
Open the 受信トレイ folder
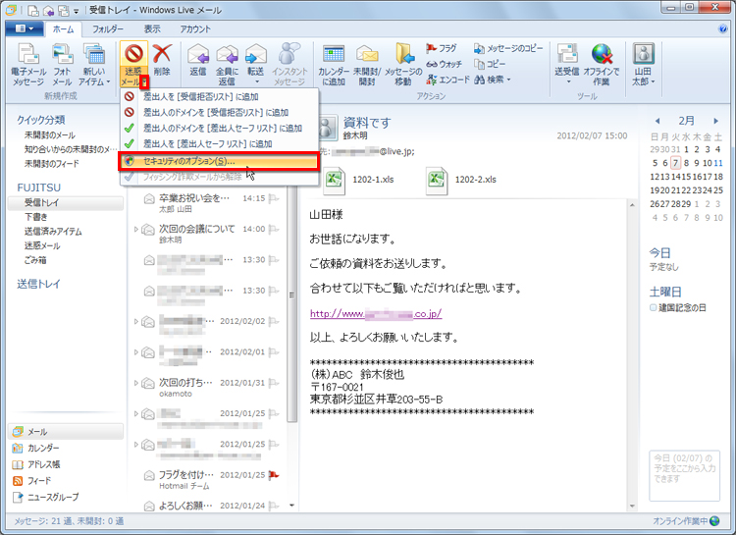click(66, 203)
